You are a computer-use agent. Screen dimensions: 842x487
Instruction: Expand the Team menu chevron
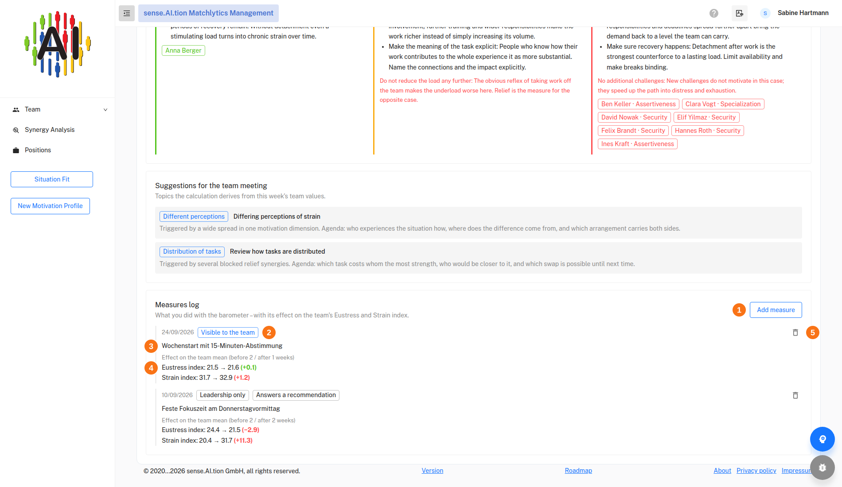point(105,110)
